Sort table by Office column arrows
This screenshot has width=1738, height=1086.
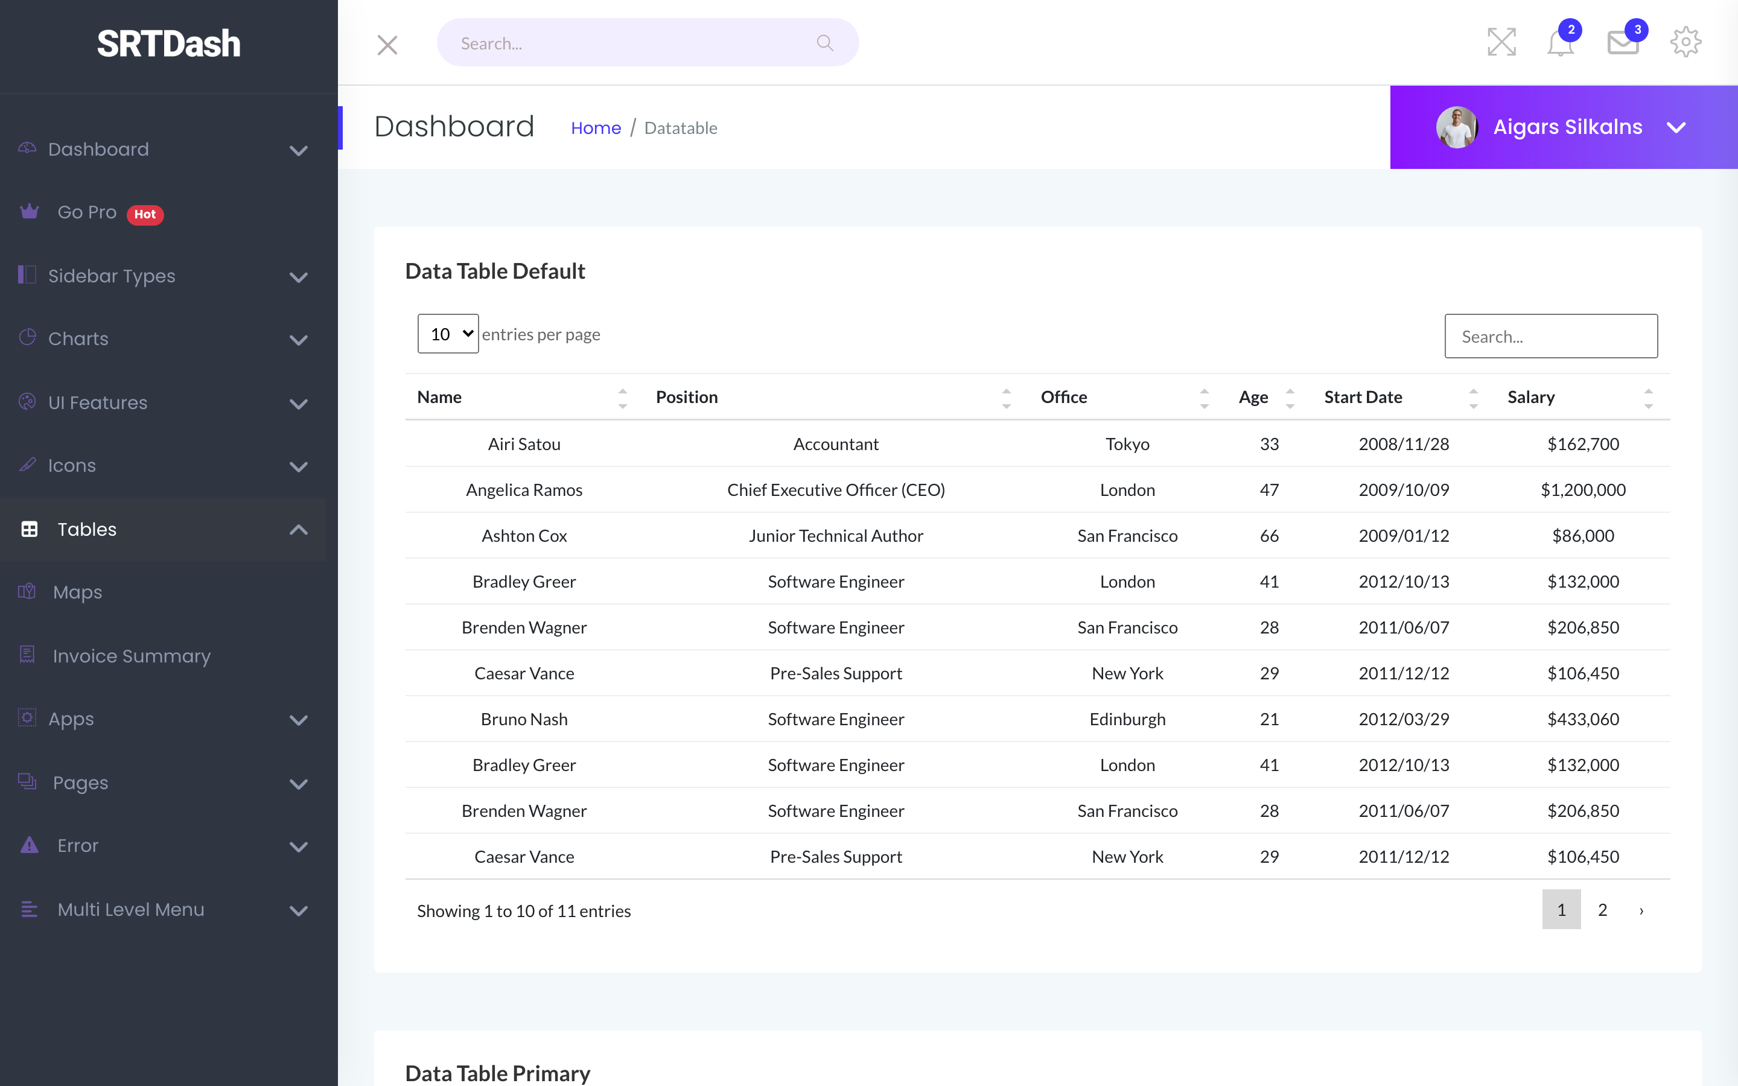[1205, 398]
